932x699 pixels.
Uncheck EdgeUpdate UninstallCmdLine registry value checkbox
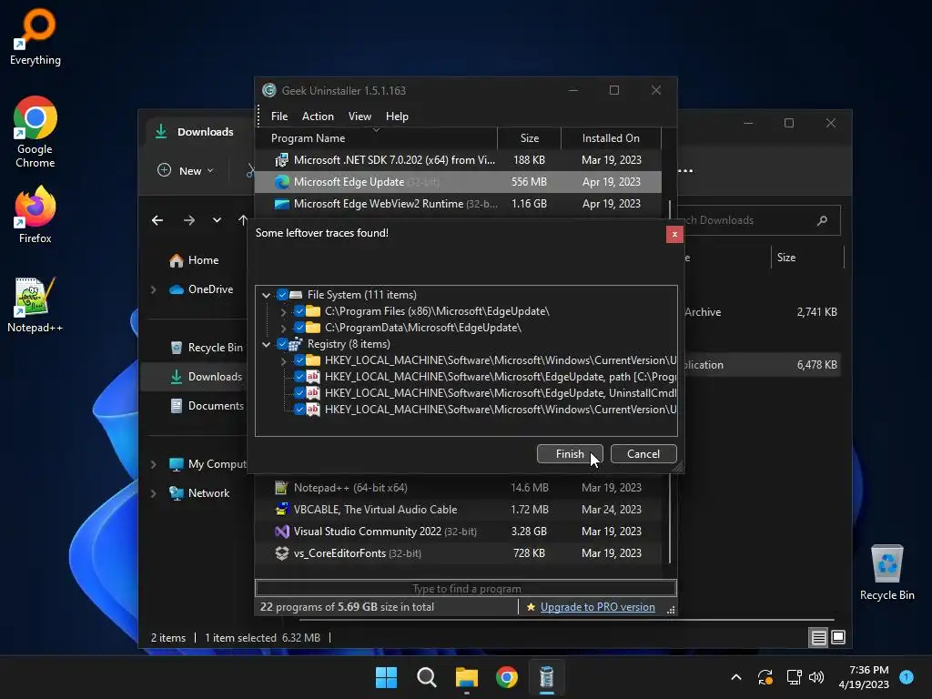click(x=299, y=393)
